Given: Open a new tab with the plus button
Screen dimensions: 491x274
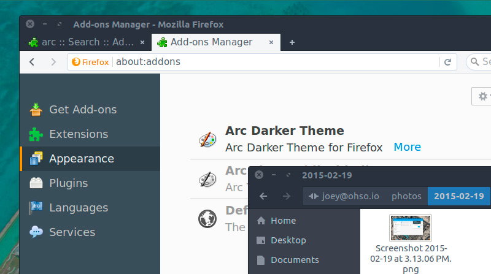Looking at the screenshot, I should (x=292, y=42).
